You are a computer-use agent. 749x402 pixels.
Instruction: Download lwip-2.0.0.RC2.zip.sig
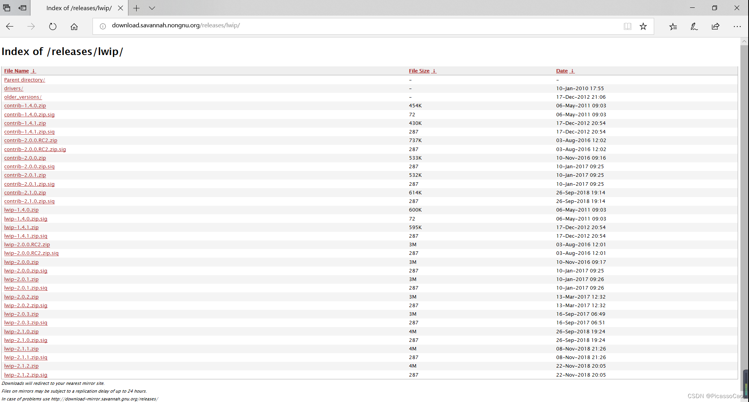pos(31,253)
